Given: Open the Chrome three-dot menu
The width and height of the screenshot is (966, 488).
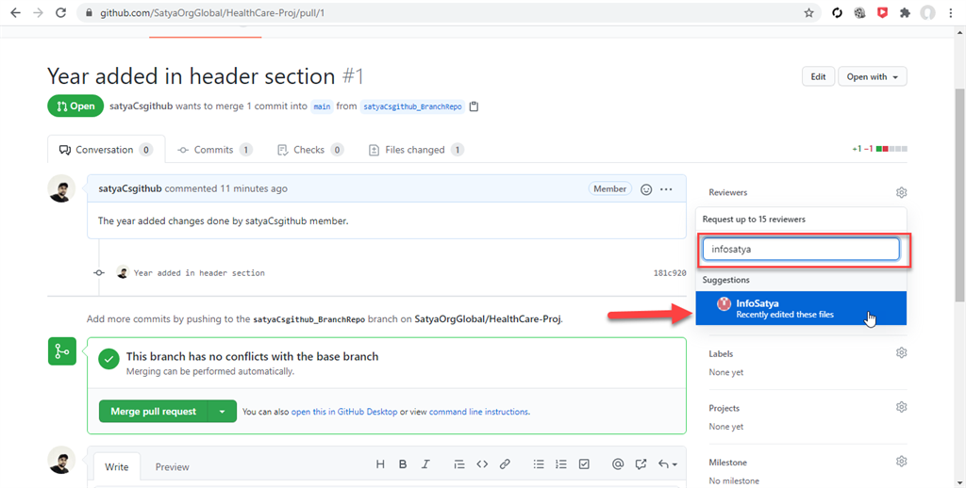Looking at the screenshot, I should pos(951,13).
